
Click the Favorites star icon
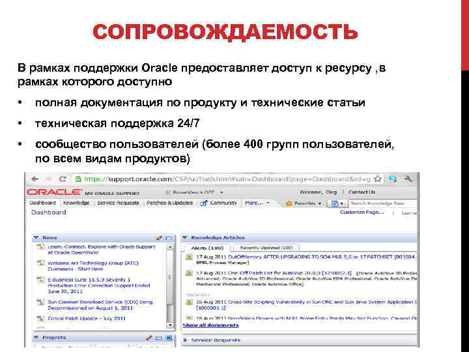coord(289,203)
